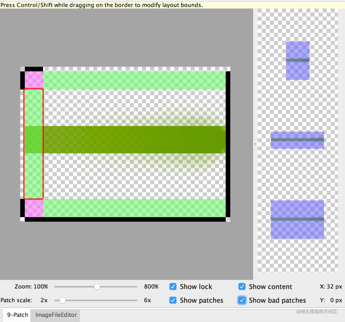Click the black padding bar on right border
This screenshot has width=345, height=322.
[228, 144]
